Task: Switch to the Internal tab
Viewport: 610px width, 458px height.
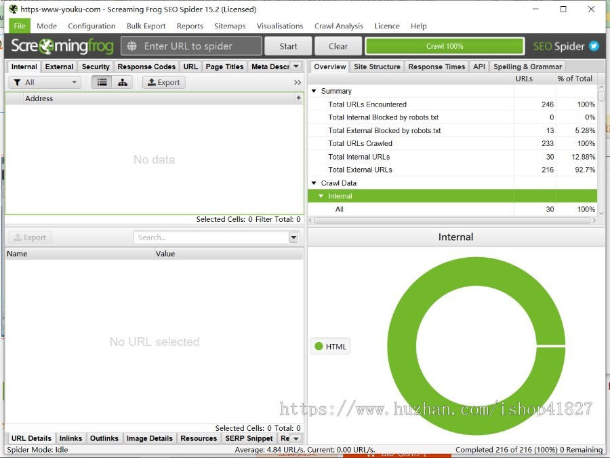Action: point(24,66)
